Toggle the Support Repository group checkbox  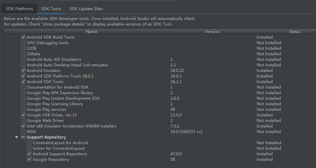coord(23,137)
